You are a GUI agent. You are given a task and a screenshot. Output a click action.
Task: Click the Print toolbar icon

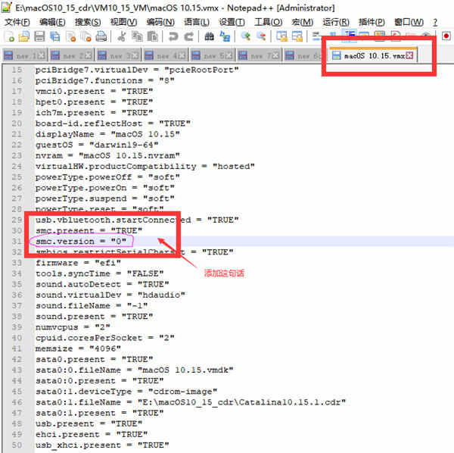[x=101, y=37]
